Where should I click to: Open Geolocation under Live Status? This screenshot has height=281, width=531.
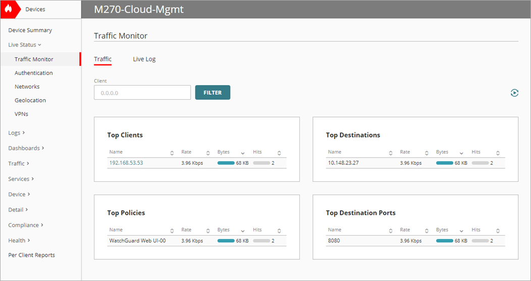coord(30,100)
